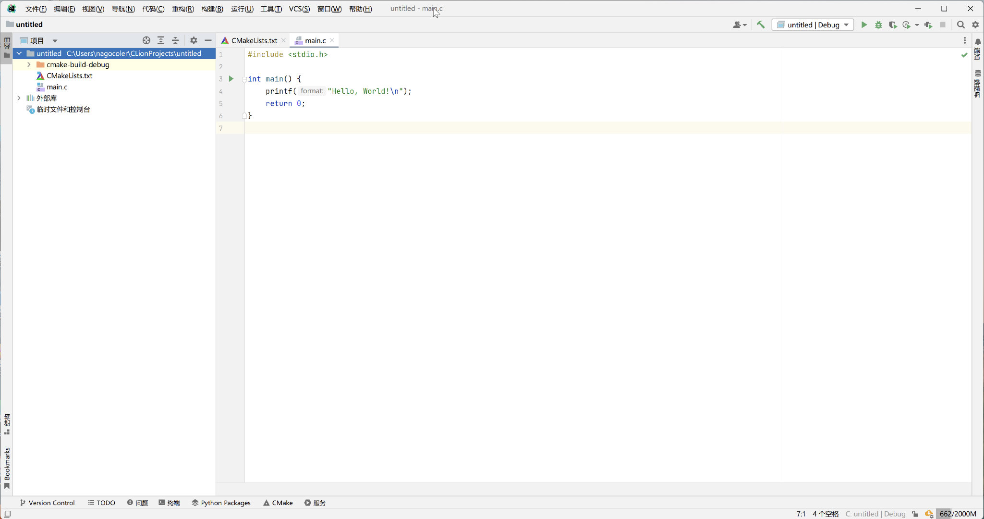
Task: Open the Python Packages tool window
Action: click(221, 503)
